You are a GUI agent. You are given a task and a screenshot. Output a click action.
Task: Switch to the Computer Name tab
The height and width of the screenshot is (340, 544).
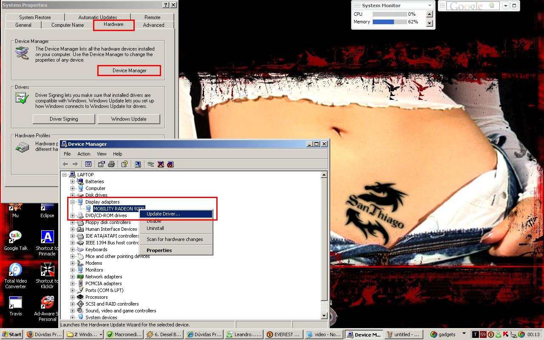[x=68, y=25]
